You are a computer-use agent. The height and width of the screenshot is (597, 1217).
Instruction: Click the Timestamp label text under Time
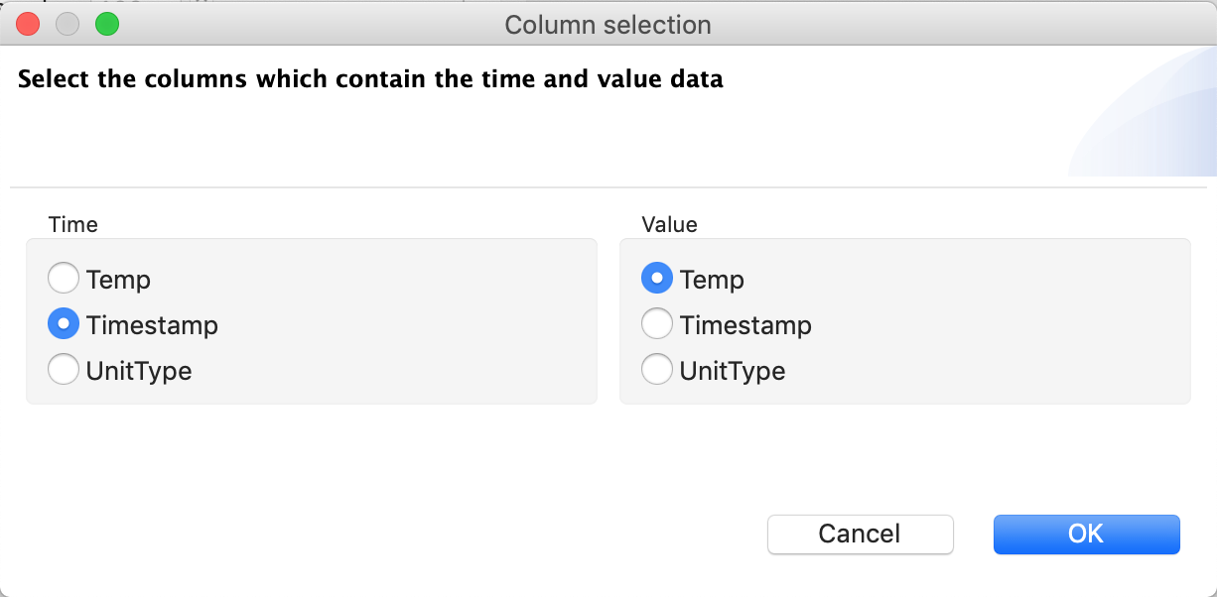[x=152, y=325]
